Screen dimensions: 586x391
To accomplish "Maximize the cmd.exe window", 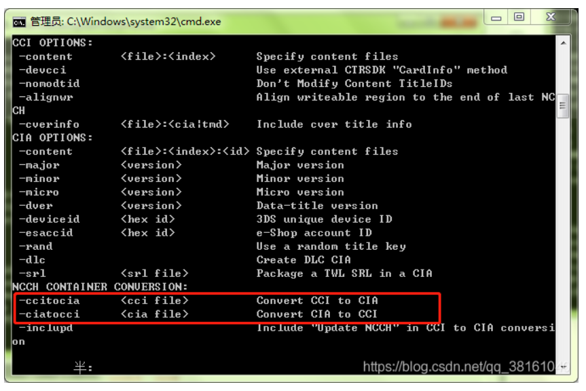I will point(519,17).
